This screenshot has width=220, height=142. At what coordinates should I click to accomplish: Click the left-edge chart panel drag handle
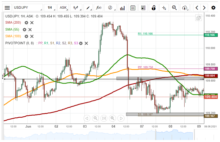pyautogui.click(x=3, y=77)
